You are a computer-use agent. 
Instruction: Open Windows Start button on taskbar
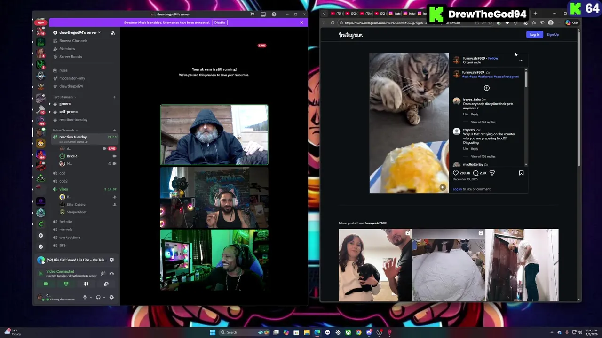[x=213, y=332]
